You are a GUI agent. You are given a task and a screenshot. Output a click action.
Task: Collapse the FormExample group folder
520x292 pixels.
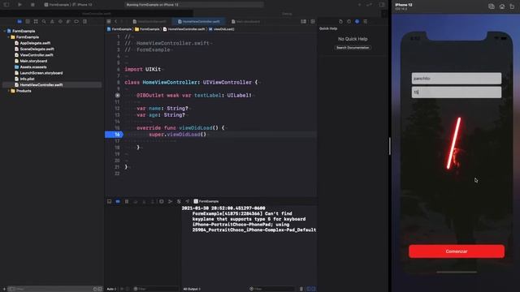point(9,37)
